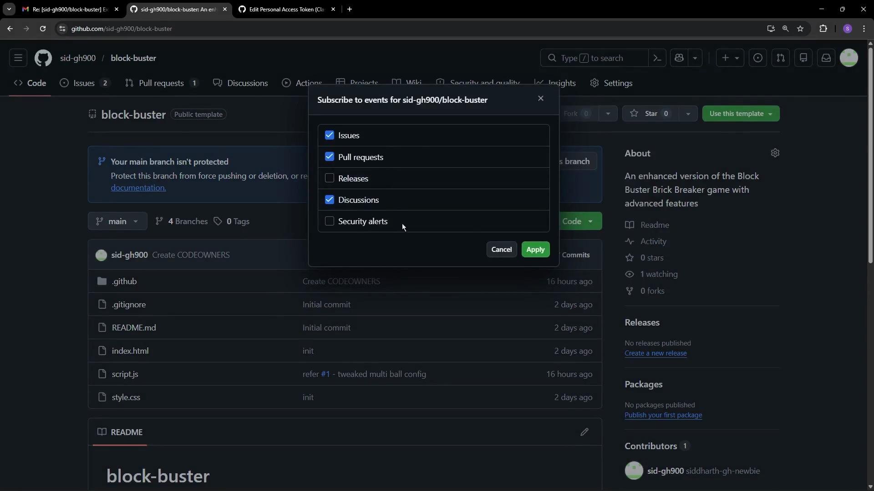Open the Readme link in About
The width and height of the screenshot is (874, 491).
coord(655,225)
